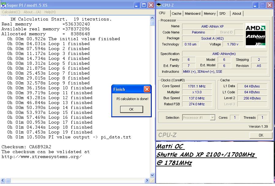Close the Super PI window
Image resolution: width=275 pixels, height=186 pixels.
[151, 5]
